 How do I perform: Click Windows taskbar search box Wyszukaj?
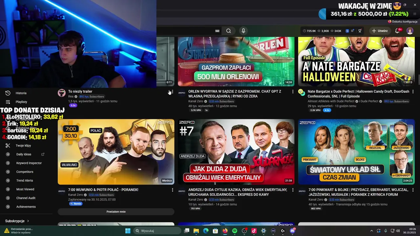[x=158, y=231]
